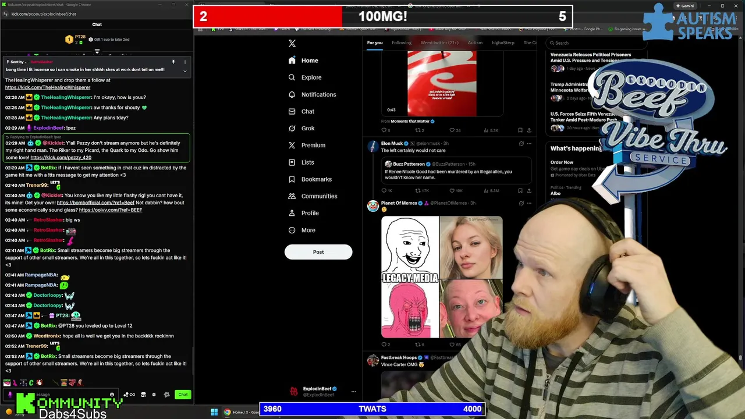Open Planet Of Memes profile name
Image resolution: width=745 pixels, height=419 pixels.
point(399,203)
